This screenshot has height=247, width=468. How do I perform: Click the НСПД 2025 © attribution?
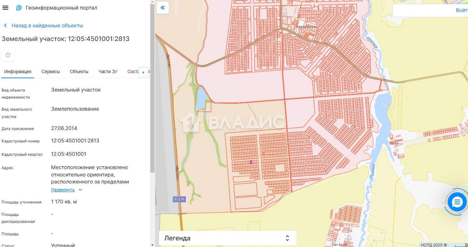434,245
